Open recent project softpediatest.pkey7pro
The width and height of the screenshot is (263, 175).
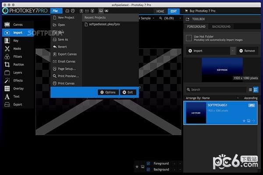tap(102, 24)
